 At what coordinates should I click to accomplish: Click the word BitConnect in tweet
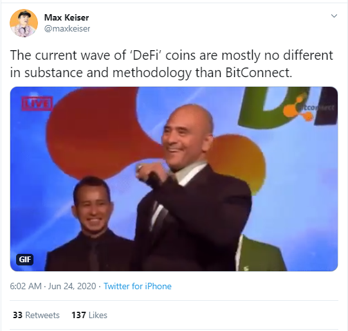[x=259, y=73]
